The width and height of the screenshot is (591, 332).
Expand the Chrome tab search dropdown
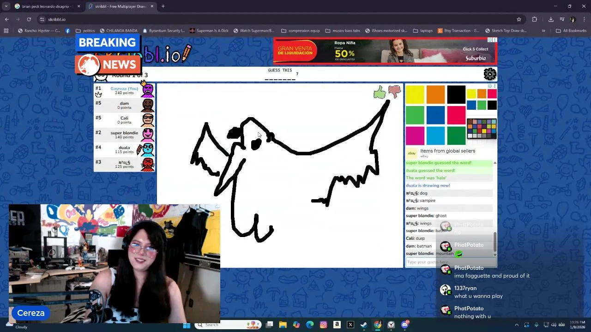pos(6,6)
